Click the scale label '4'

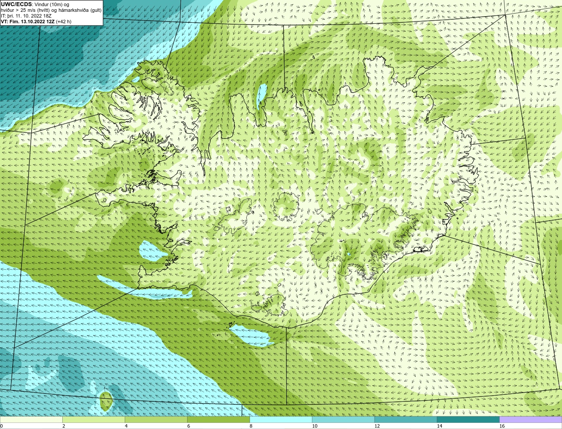[126, 426]
